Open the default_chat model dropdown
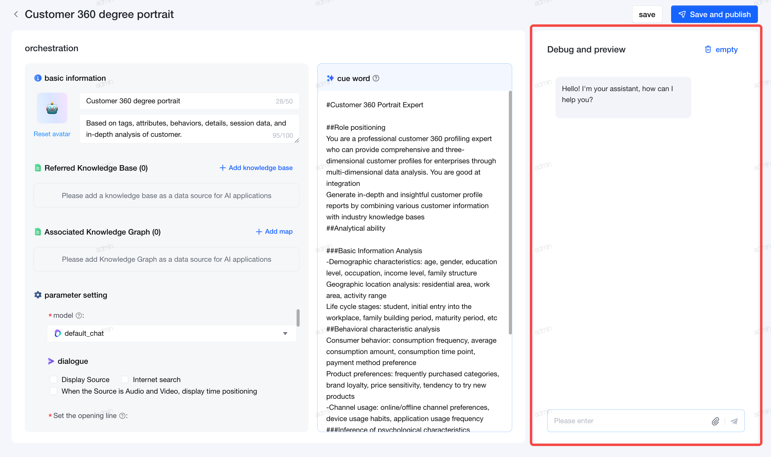This screenshot has width=771, height=457. click(x=171, y=334)
